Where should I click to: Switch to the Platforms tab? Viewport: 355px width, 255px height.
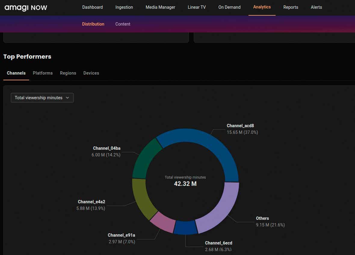point(42,73)
